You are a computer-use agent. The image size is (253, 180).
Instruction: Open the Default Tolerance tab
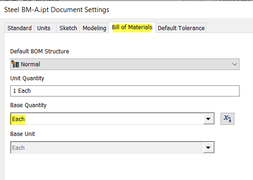click(x=181, y=28)
